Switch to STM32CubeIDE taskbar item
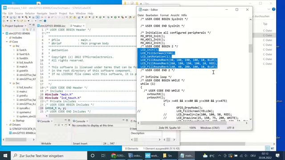Screen dimensions: 285x160 152,156
